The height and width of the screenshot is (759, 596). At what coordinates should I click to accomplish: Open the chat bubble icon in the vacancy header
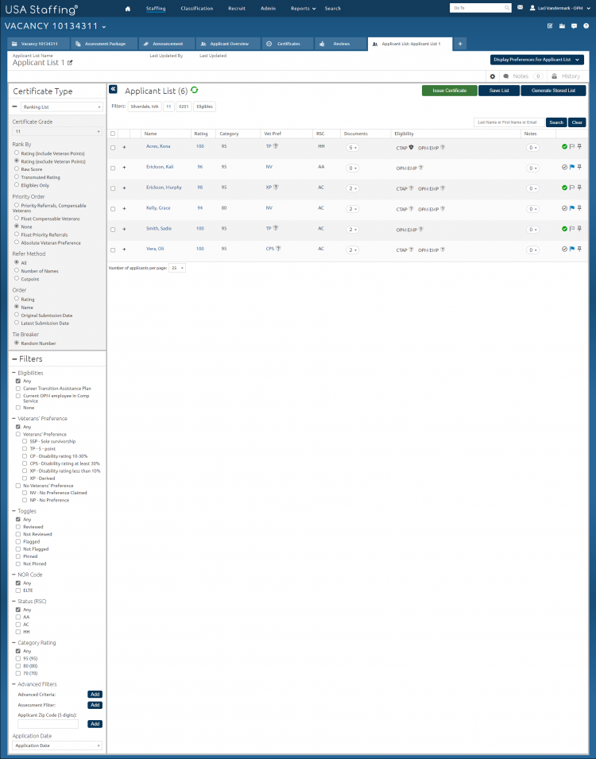(x=575, y=26)
